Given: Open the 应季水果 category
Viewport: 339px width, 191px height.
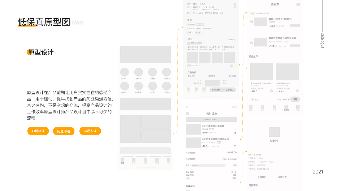Looking at the screenshot, I should (139, 72).
